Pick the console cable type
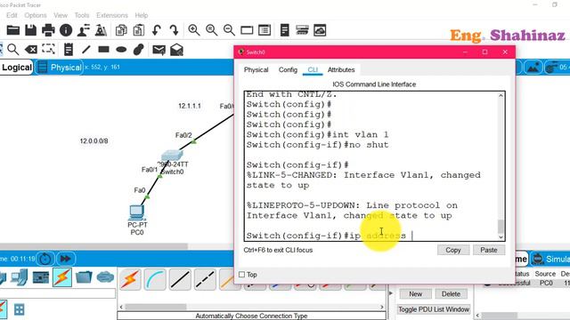Image resolution: width=570 pixels, height=320 pixels. click(155, 280)
